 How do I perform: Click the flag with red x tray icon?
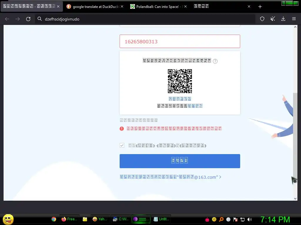click(x=235, y=219)
